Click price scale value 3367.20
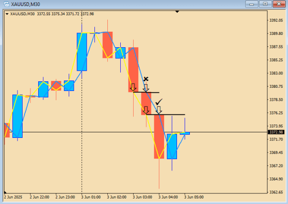 coord(276,165)
